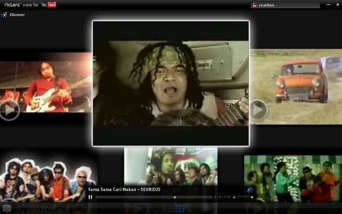Pause the playing video

click(x=90, y=197)
